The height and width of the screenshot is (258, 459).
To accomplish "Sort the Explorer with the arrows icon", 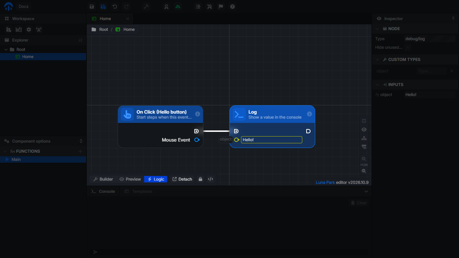I will tap(80, 40).
